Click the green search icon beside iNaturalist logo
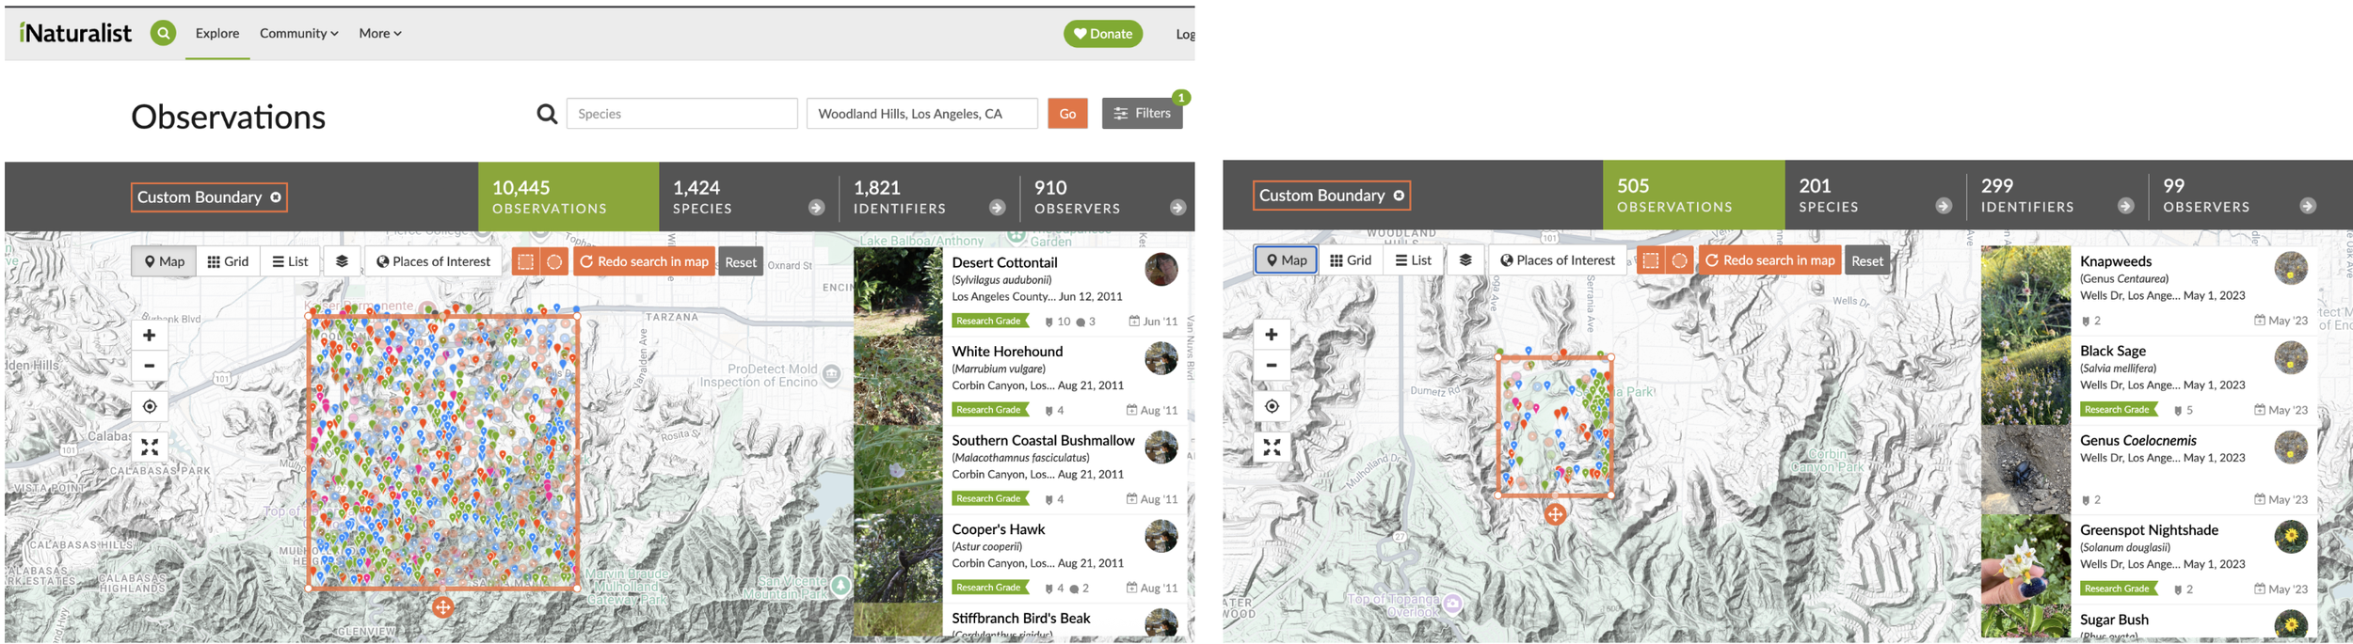The height and width of the screenshot is (644, 2353). (x=163, y=34)
